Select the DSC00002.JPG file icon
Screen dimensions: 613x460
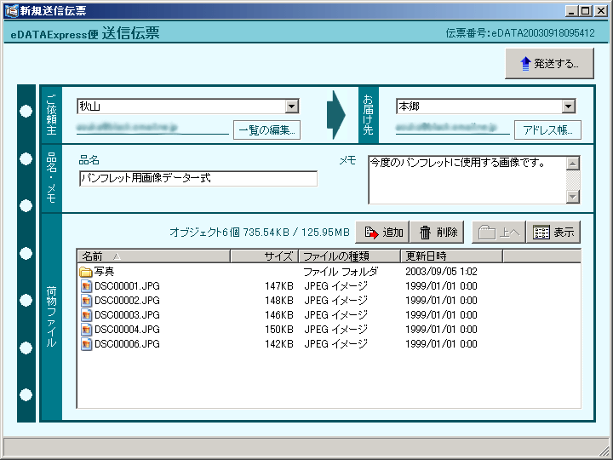pyautogui.click(x=86, y=301)
